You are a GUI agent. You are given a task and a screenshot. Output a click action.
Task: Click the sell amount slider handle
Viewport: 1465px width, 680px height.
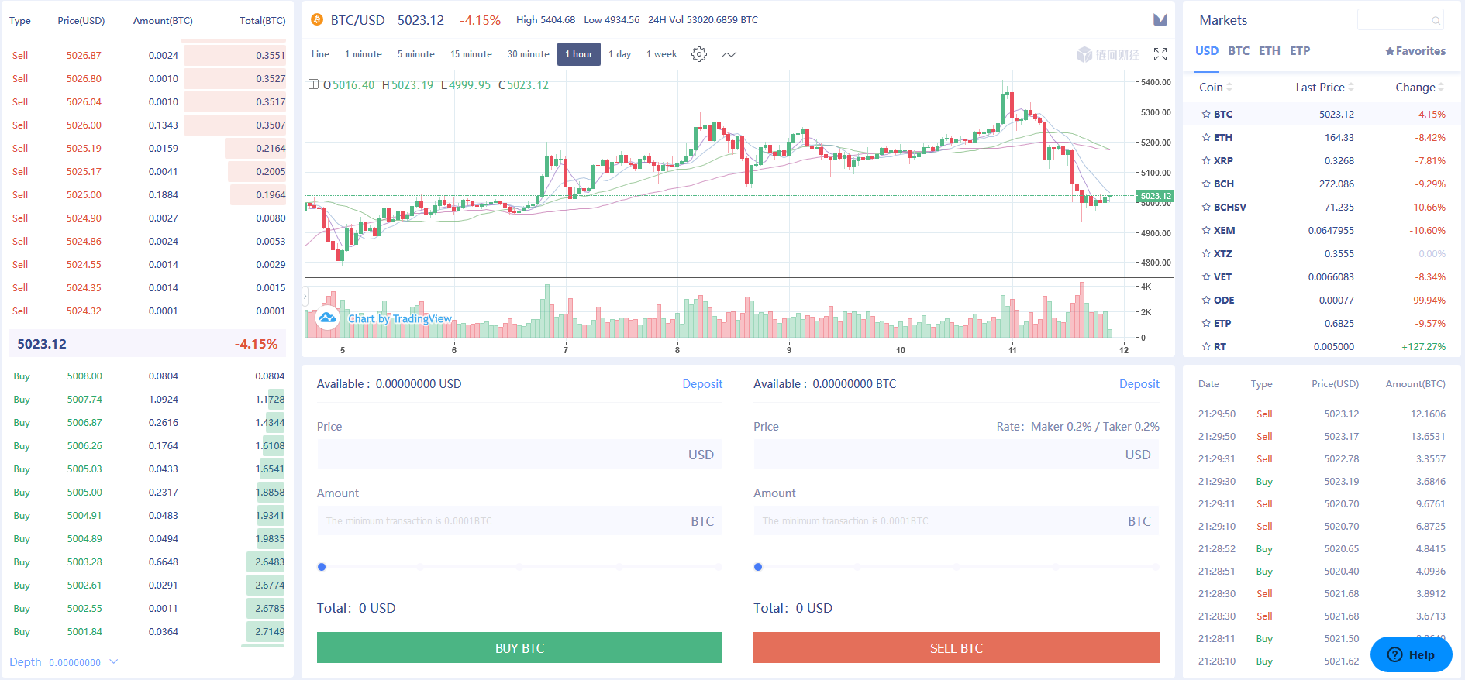[x=758, y=567]
